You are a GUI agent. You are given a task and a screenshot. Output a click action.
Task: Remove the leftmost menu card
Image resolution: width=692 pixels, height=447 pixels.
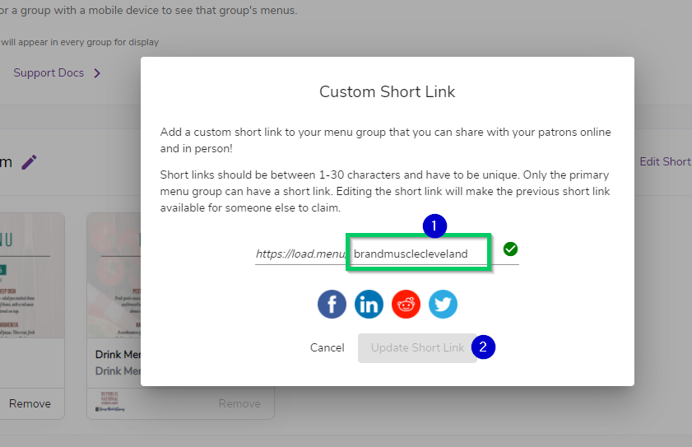[x=30, y=403]
